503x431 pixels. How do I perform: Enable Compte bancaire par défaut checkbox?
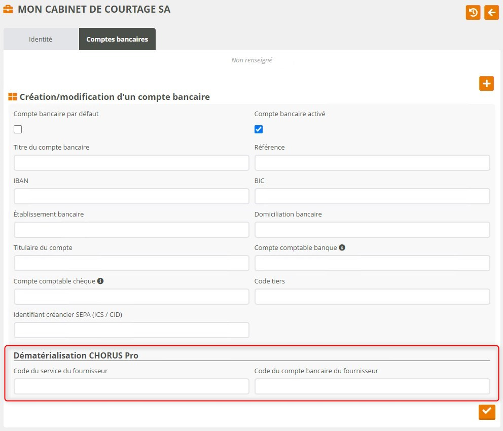(x=18, y=129)
